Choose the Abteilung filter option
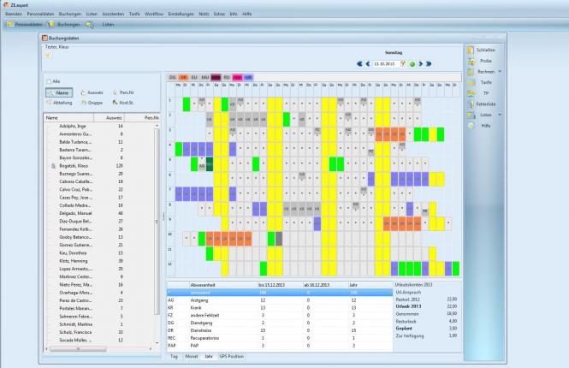569x368 pixels. [x=60, y=102]
